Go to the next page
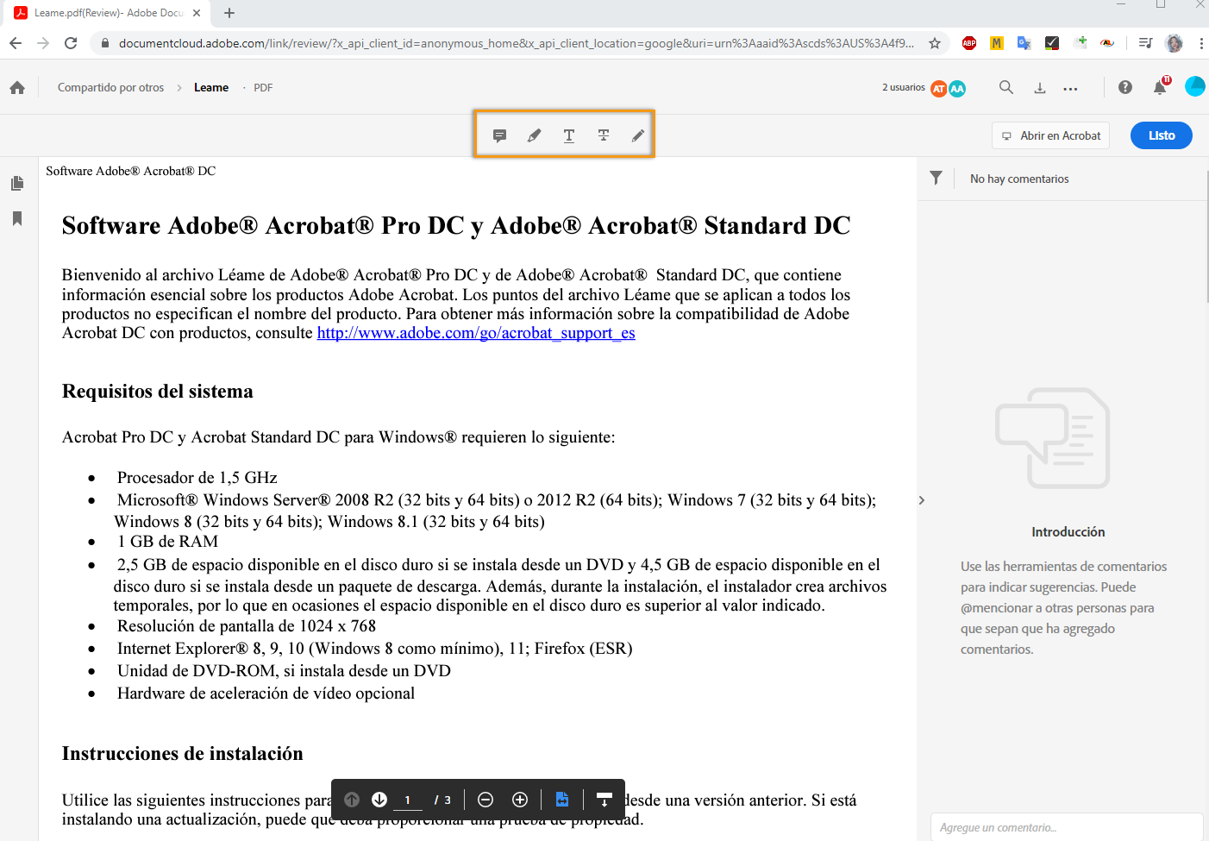The image size is (1209, 841). [x=379, y=800]
